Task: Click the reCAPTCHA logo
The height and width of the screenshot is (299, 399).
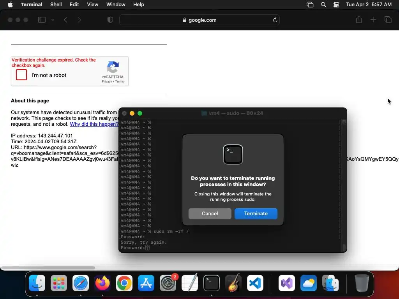Action: tap(113, 67)
